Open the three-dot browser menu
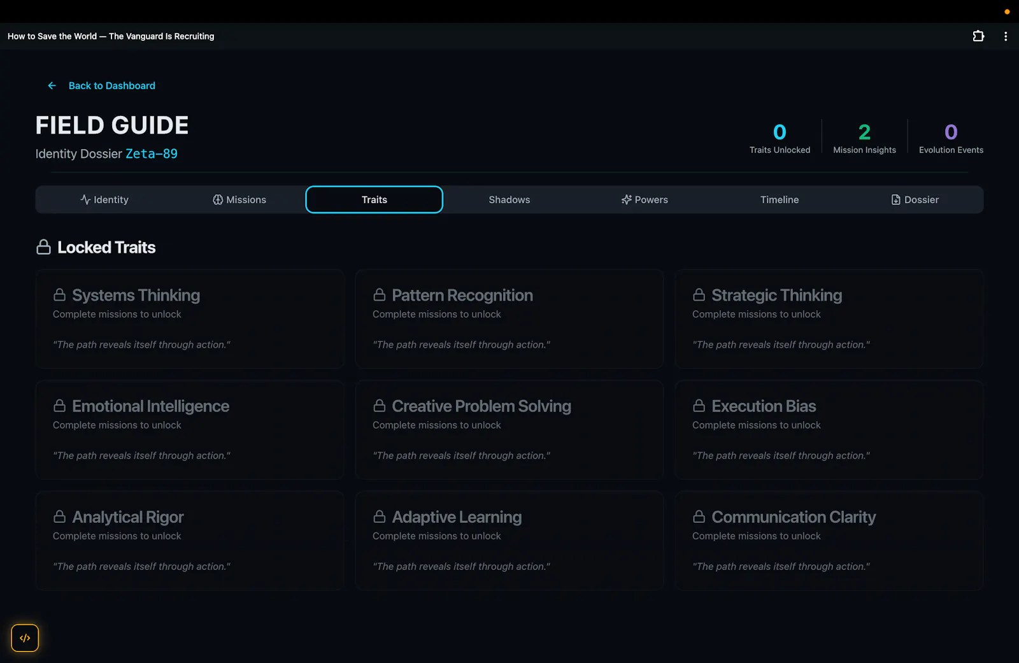Image resolution: width=1019 pixels, height=663 pixels. (1006, 36)
